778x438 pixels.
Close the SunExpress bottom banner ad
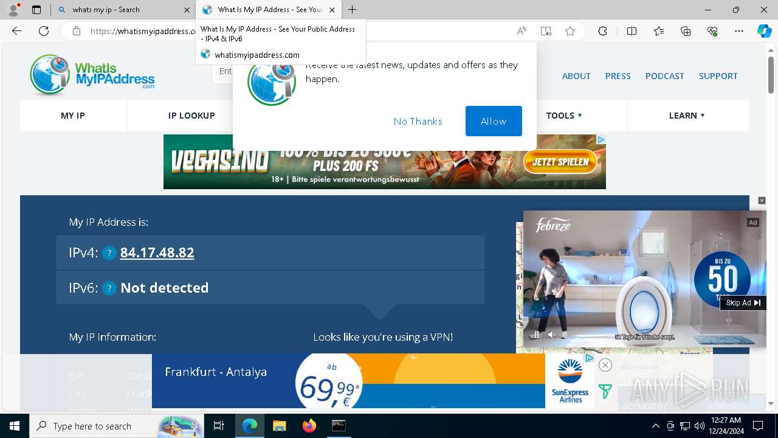point(605,365)
